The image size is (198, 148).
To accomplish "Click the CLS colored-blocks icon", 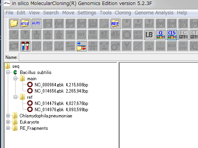I will (x=172, y=35).
